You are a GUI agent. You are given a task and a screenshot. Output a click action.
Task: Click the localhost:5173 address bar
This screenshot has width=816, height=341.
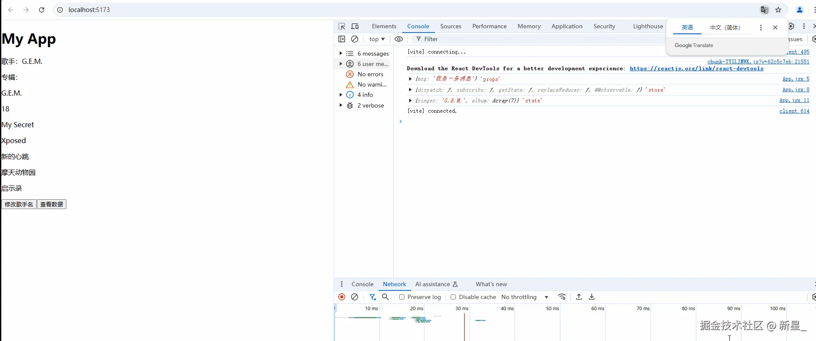[x=89, y=10]
